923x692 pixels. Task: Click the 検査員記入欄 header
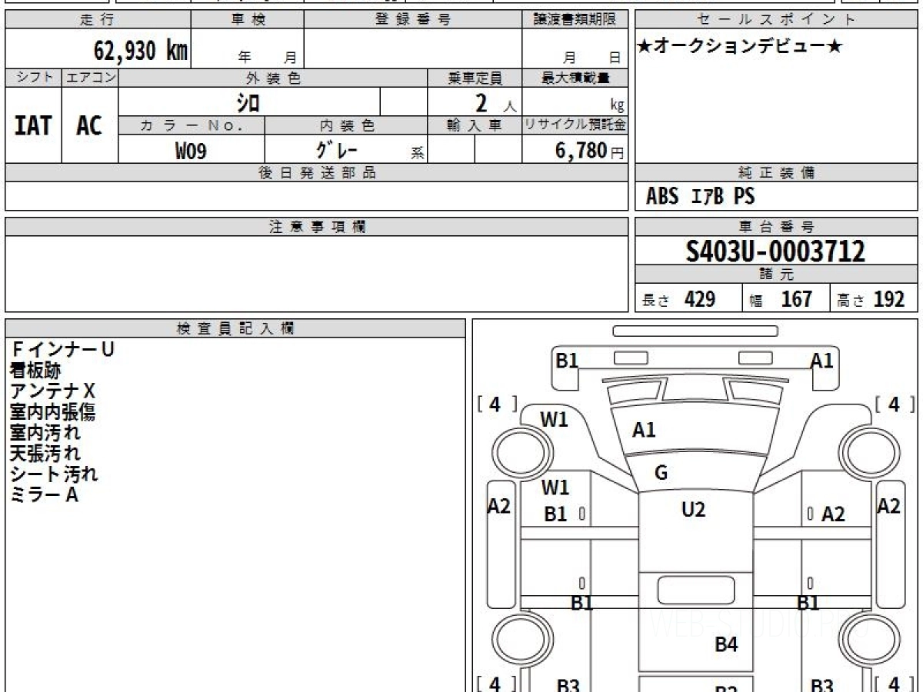click(235, 328)
